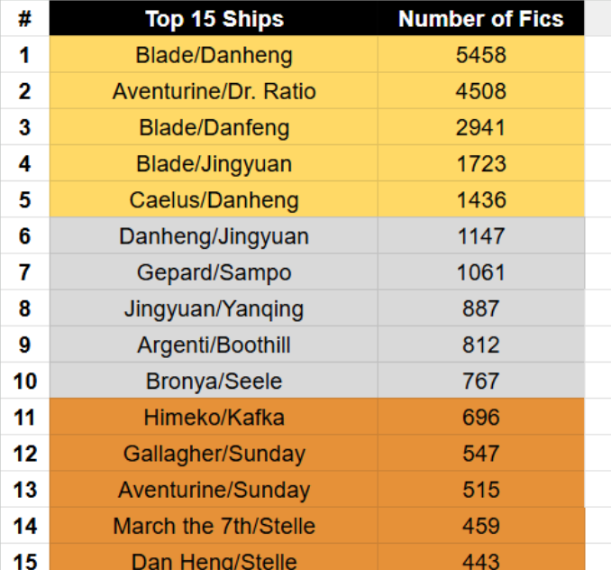Select the Aventurine/Dr. Ratio cell

[x=214, y=90]
